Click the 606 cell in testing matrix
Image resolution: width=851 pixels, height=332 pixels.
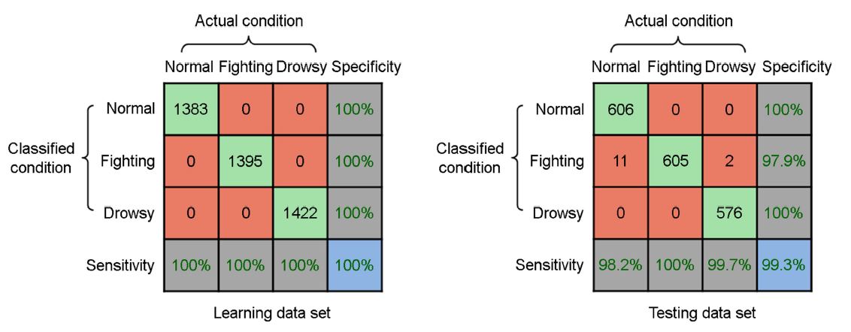(619, 110)
